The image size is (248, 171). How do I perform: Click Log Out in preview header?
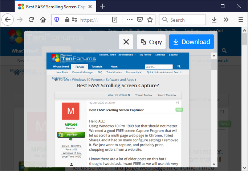point(174,55)
